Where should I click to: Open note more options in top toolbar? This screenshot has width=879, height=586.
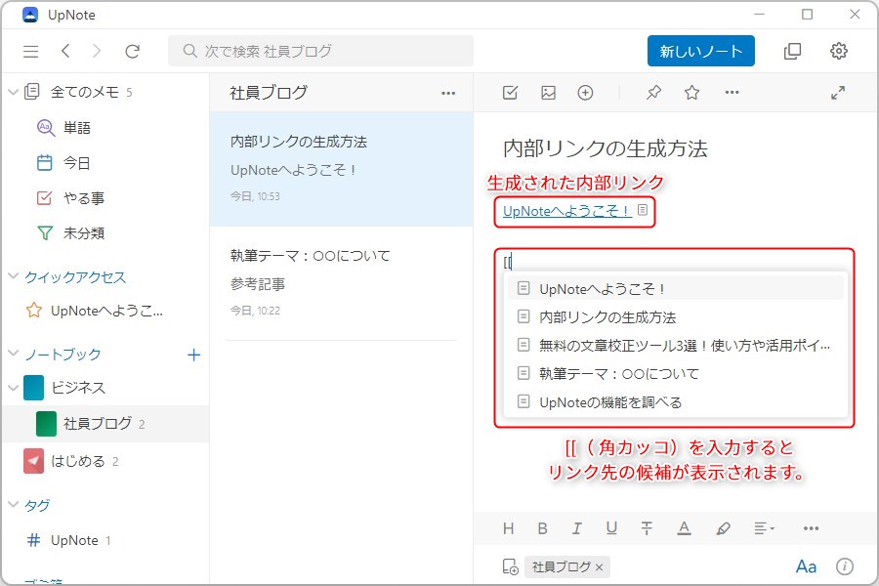tap(732, 92)
